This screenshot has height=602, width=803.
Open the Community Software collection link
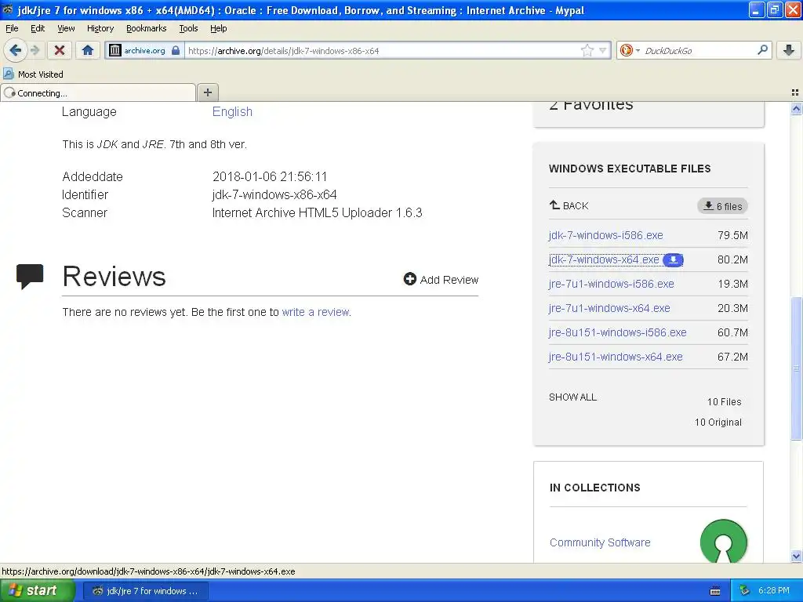click(x=600, y=542)
